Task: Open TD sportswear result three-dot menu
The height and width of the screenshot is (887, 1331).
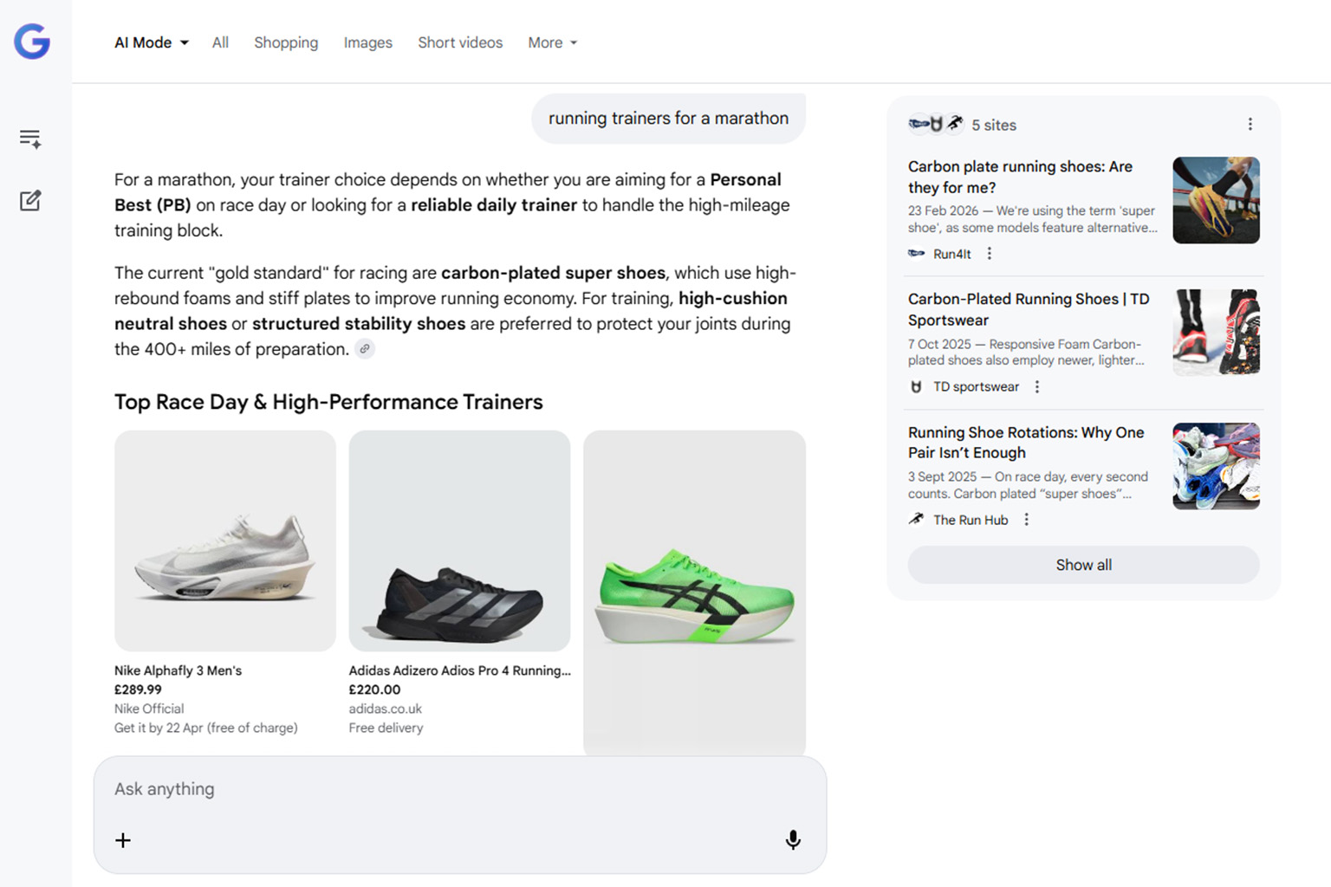Action: coord(1037,387)
